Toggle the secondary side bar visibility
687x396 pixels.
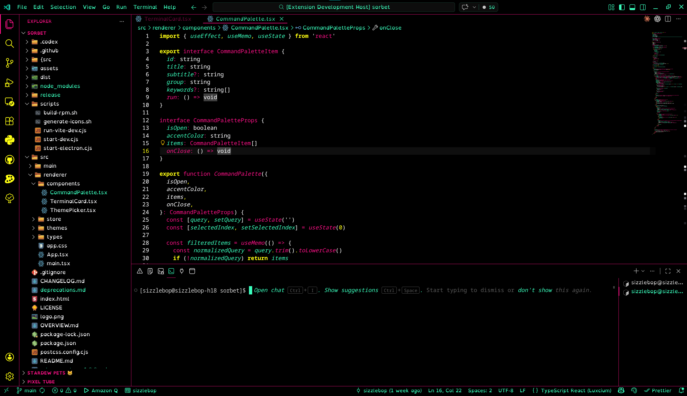tap(643, 7)
